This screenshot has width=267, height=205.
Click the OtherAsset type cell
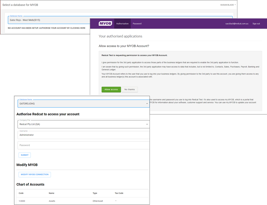click(98, 201)
